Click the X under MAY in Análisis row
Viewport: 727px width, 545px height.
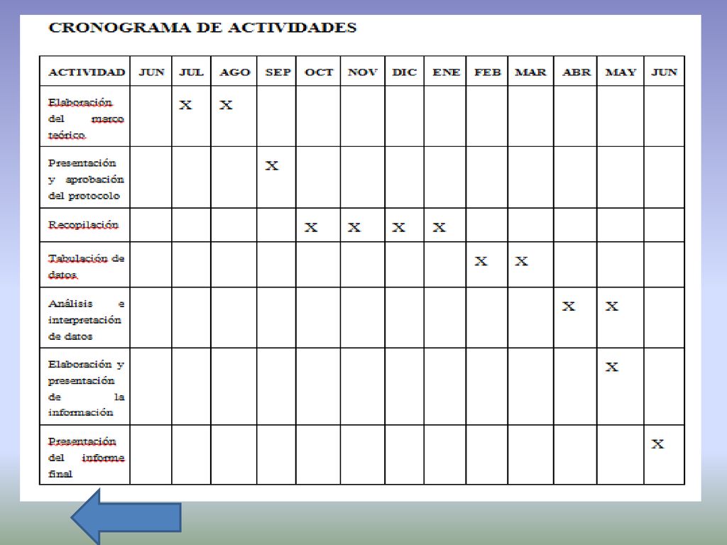612,307
